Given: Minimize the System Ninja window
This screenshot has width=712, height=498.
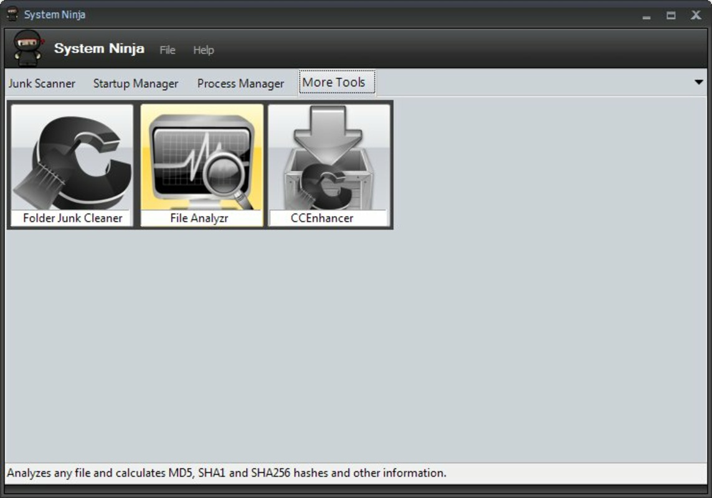Looking at the screenshot, I should click(647, 16).
